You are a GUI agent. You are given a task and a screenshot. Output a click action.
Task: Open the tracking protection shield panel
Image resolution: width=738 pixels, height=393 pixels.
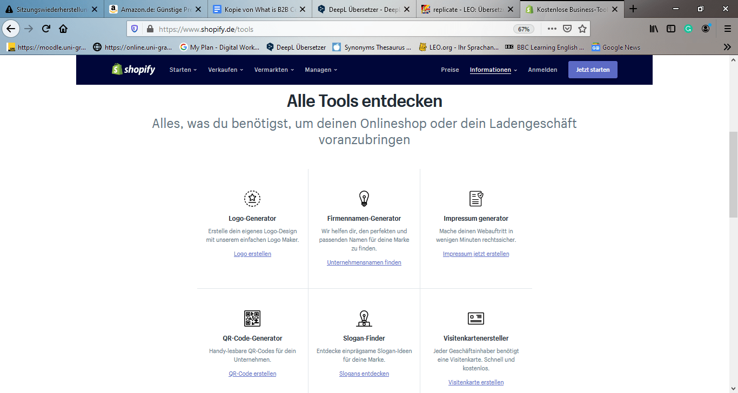tap(135, 29)
